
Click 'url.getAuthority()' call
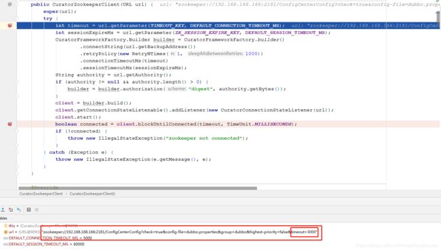[142, 75]
